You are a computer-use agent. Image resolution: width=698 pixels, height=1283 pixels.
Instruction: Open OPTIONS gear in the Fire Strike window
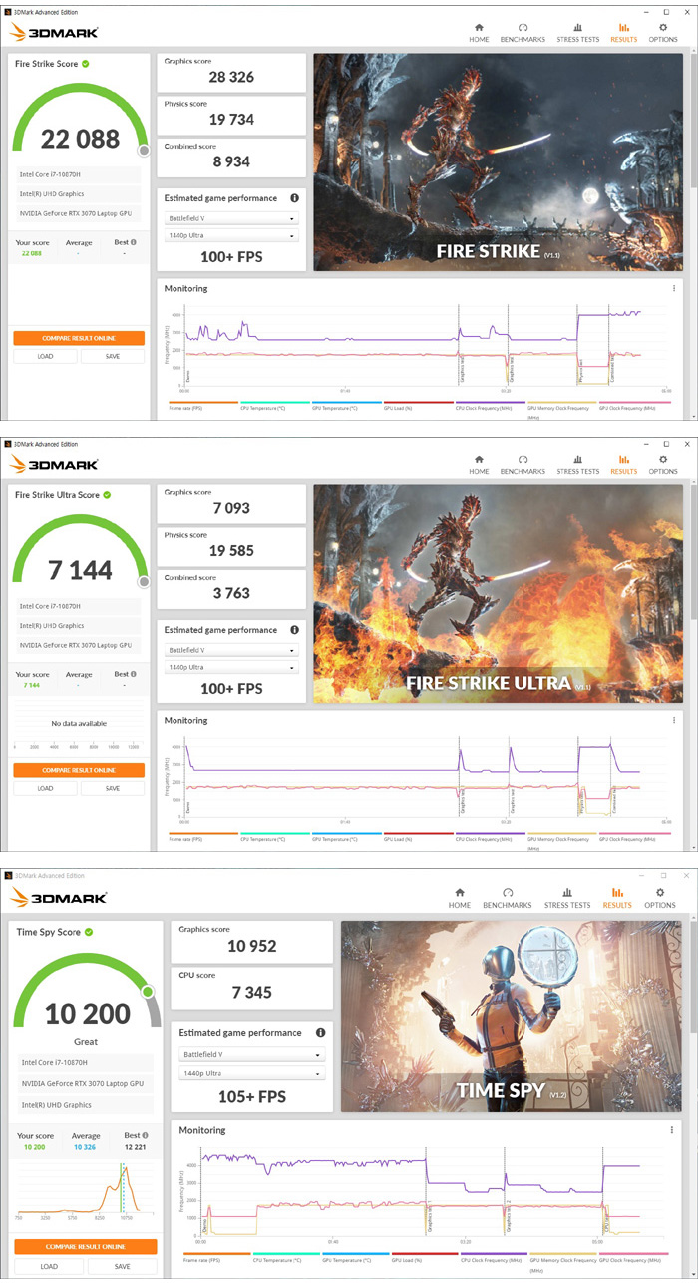pyautogui.click(x=663, y=33)
